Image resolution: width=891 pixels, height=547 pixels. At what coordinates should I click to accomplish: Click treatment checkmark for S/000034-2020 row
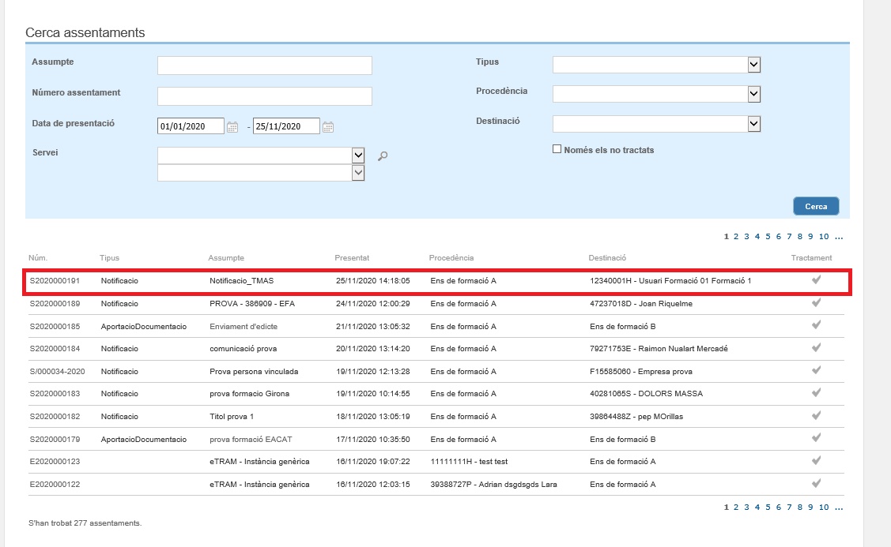(x=816, y=370)
